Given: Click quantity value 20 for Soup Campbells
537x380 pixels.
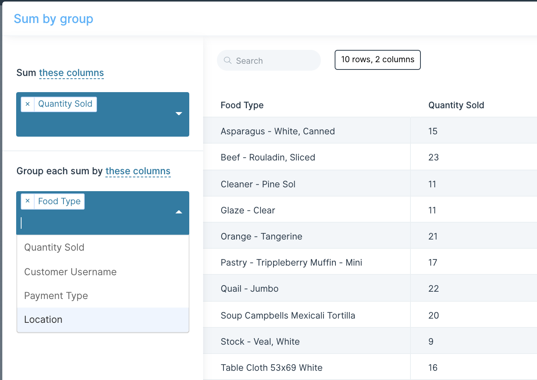Looking at the screenshot, I should pyautogui.click(x=434, y=315).
